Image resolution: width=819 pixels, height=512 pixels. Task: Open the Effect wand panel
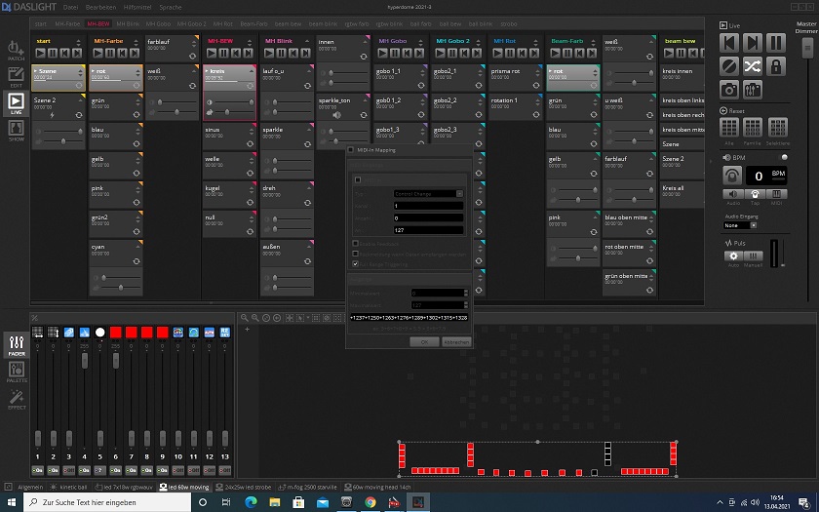(x=17, y=399)
